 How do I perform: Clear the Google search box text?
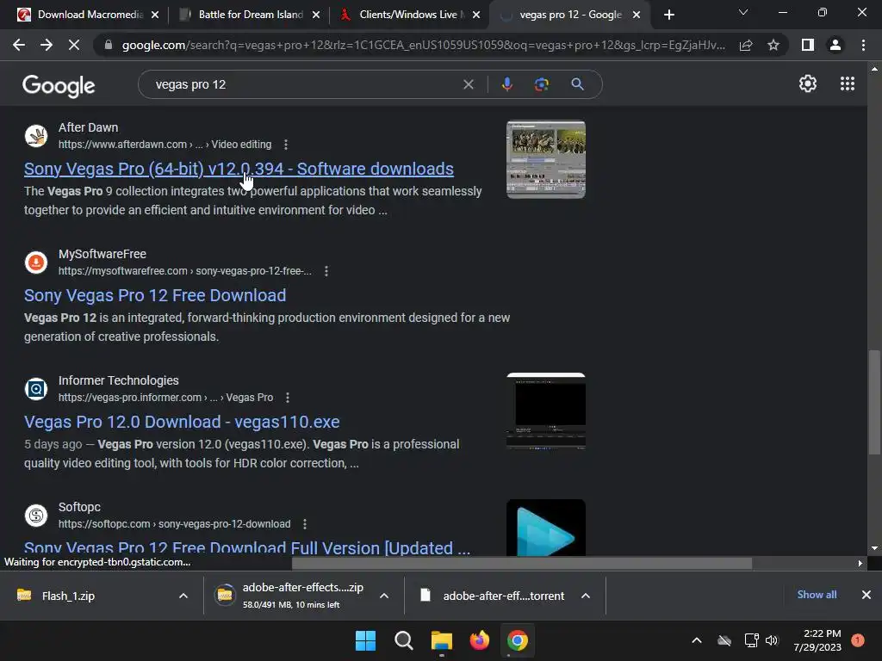468,84
